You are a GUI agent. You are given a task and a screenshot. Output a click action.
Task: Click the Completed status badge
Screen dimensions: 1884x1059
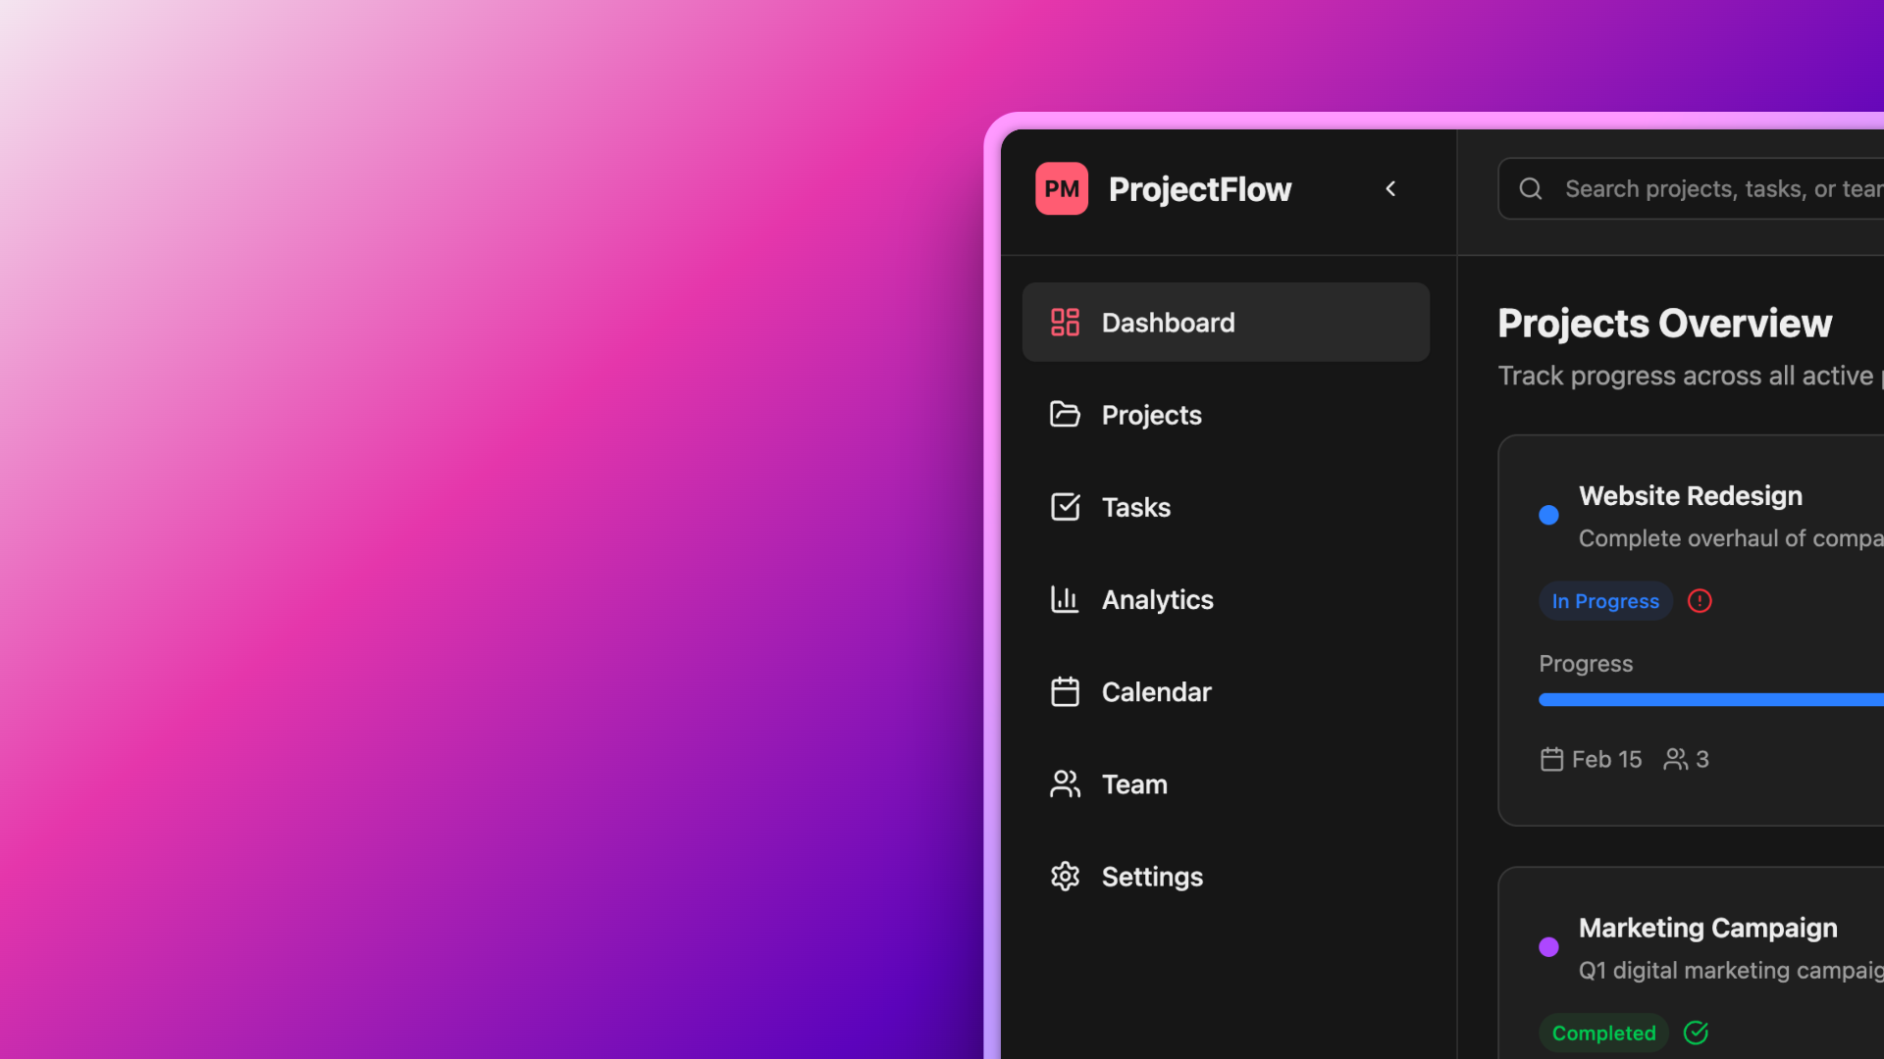1603,1033
